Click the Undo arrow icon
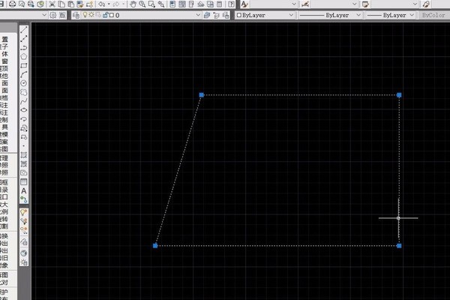The height and width of the screenshot is (300, 450). click(x=101, y=4)
